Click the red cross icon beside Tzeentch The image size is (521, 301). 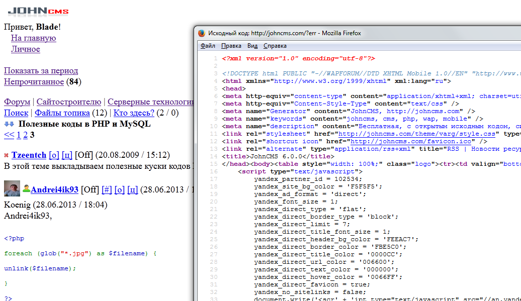[x=7, y=156]
